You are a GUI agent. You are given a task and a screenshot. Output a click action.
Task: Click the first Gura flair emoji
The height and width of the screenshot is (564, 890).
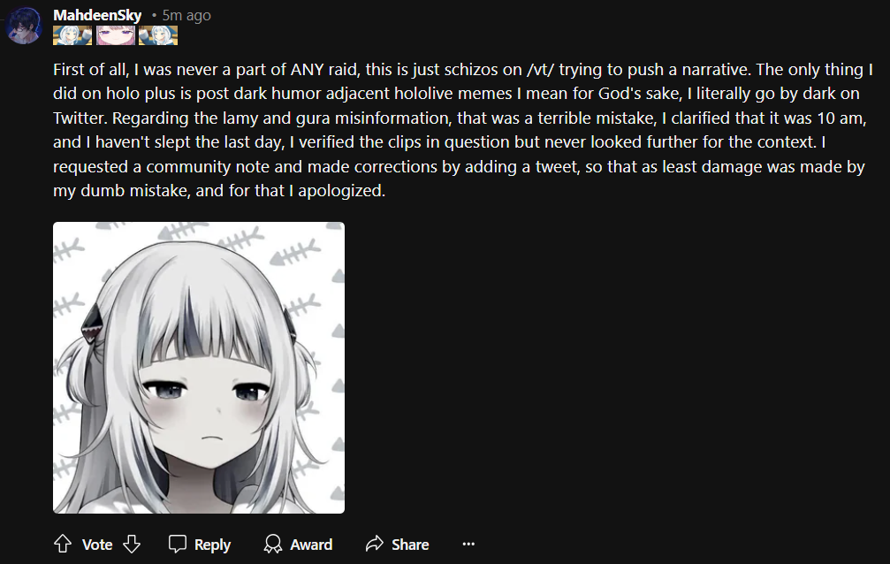(72, 35)
